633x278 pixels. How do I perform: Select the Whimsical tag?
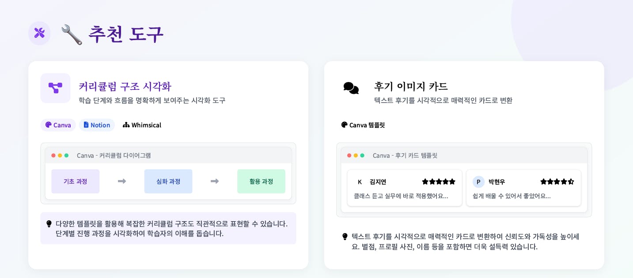[x=142, y=125]
